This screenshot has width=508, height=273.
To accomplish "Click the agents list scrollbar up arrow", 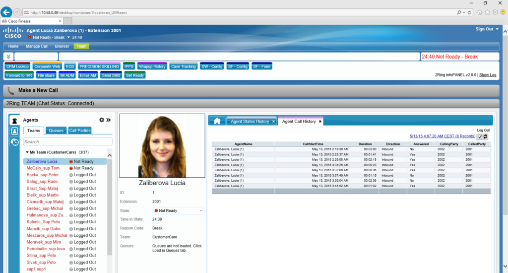I will pos(110,155).
